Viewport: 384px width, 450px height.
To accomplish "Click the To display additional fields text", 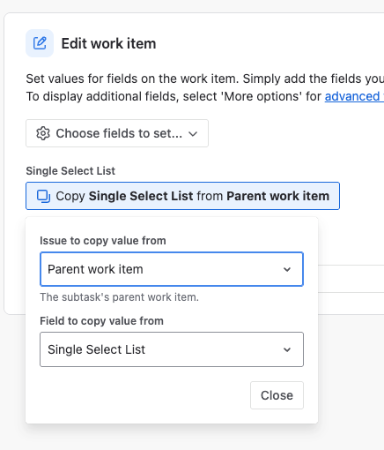I will coord(174,96).
